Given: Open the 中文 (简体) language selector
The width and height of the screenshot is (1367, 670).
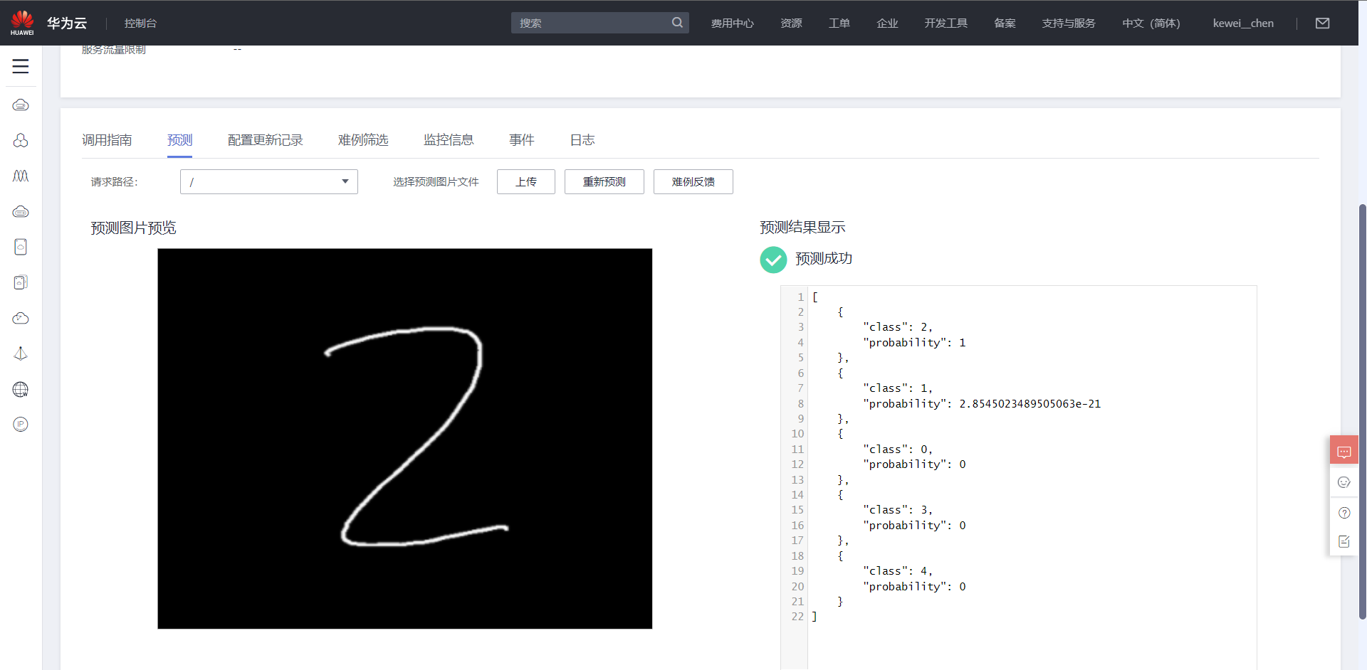Looking at the screenshot, I should (1151, 23).
